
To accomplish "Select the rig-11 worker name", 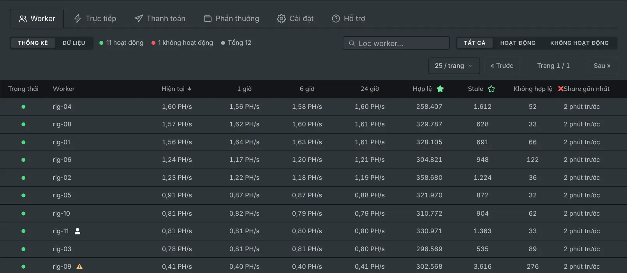I will (x=61, y=231).
